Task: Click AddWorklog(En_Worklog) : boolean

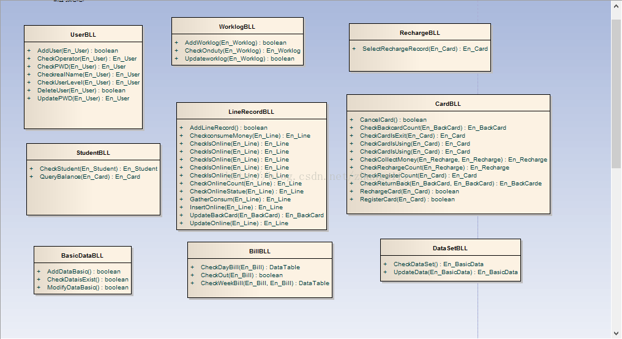Action: pyautogui.click(x=236, y=43)
